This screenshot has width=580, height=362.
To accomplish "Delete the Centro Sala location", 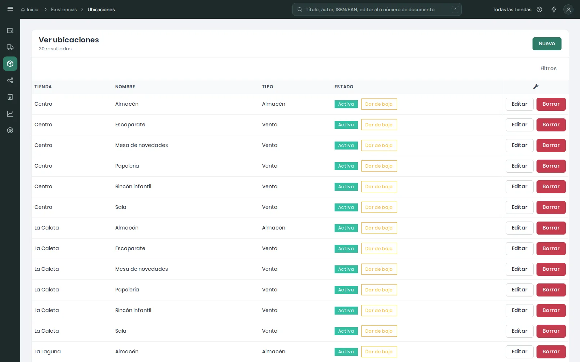I will pyautogui.click(x=551, y=207).
